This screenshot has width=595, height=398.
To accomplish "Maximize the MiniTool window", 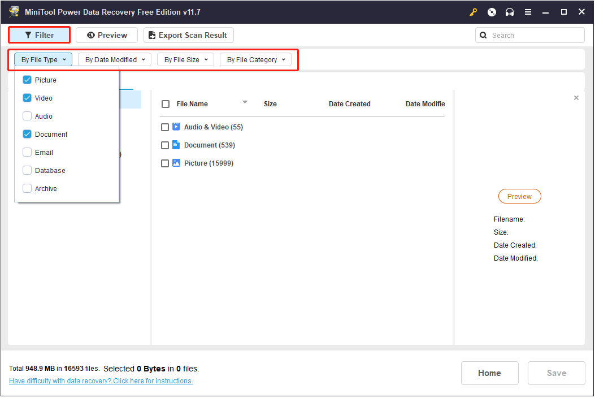I will 564,12.
